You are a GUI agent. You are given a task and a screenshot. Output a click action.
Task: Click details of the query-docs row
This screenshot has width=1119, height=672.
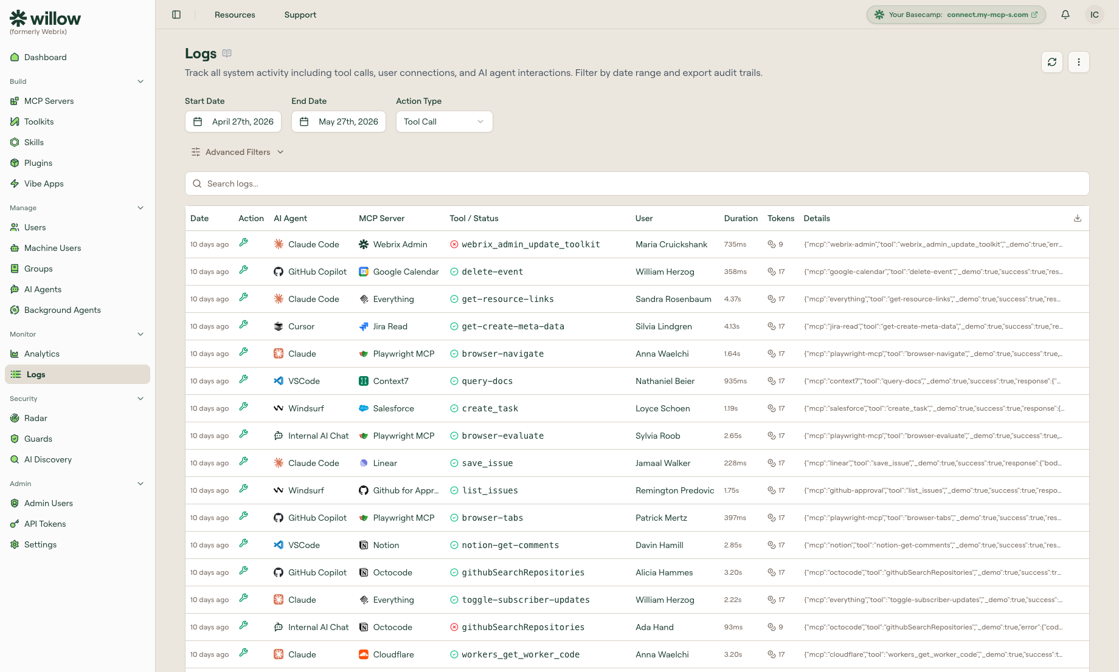pyautogui.click(x=933, y=381)
